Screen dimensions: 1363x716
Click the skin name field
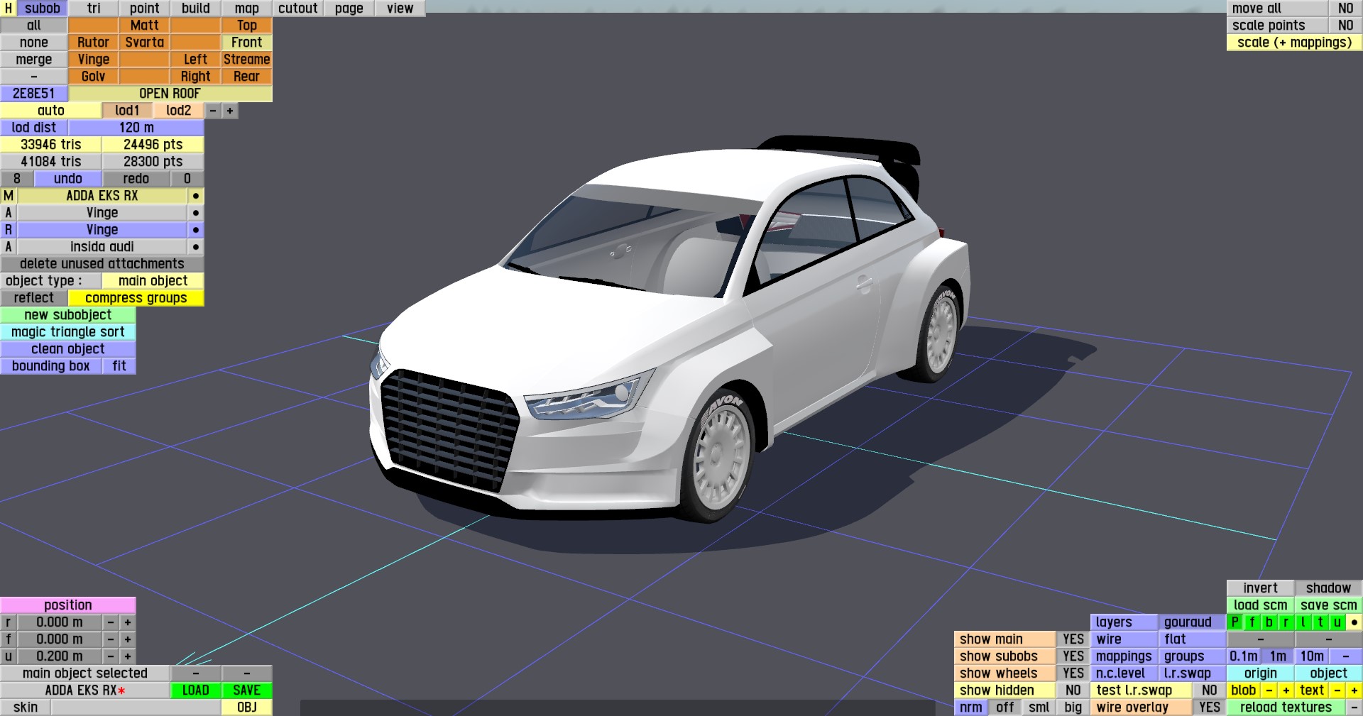coord(136,707)
